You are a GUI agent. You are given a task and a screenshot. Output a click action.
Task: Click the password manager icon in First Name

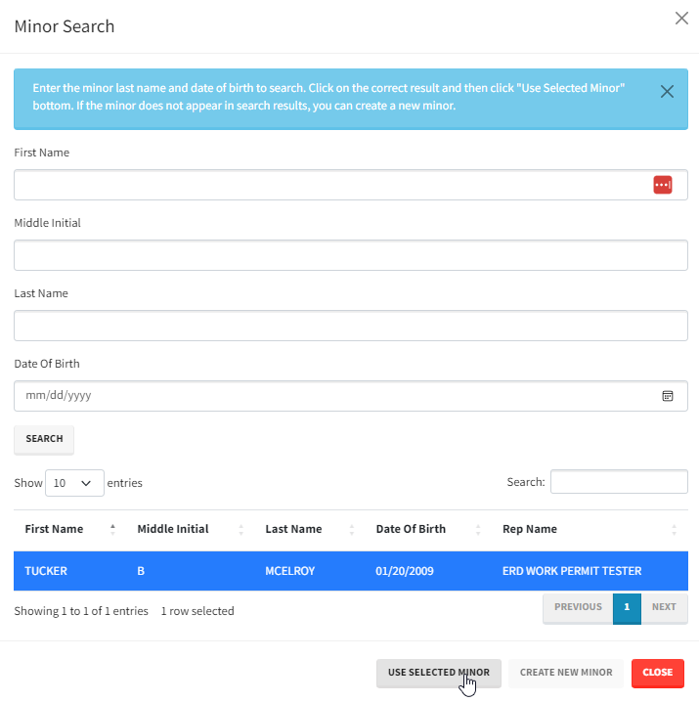663,185
